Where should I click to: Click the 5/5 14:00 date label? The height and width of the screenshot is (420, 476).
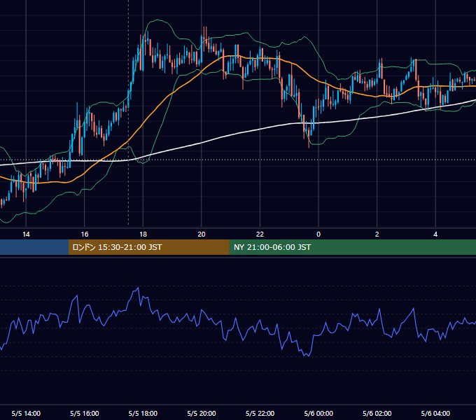tap(26, 414)
